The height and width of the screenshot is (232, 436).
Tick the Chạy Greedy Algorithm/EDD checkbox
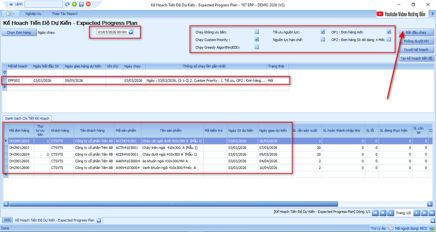tap(257, 47)
